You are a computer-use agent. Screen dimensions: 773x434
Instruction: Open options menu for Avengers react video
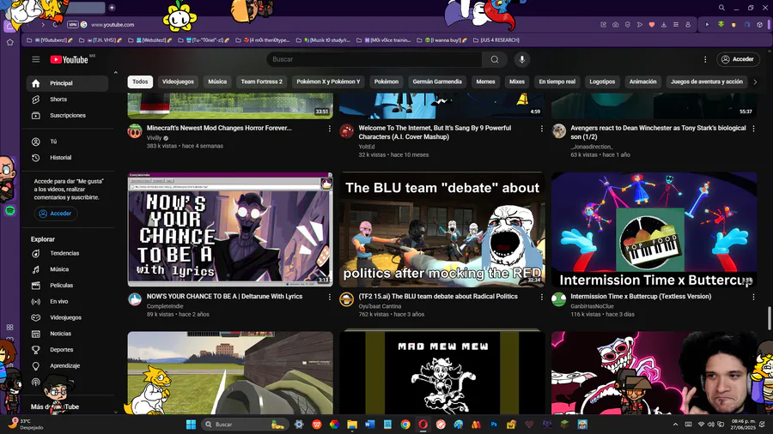click(753, 129)
